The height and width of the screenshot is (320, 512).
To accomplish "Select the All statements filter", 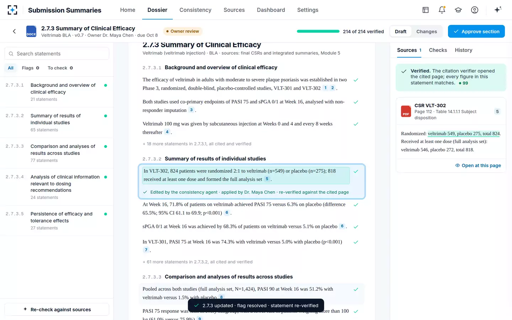I will [x=11, y=68].
